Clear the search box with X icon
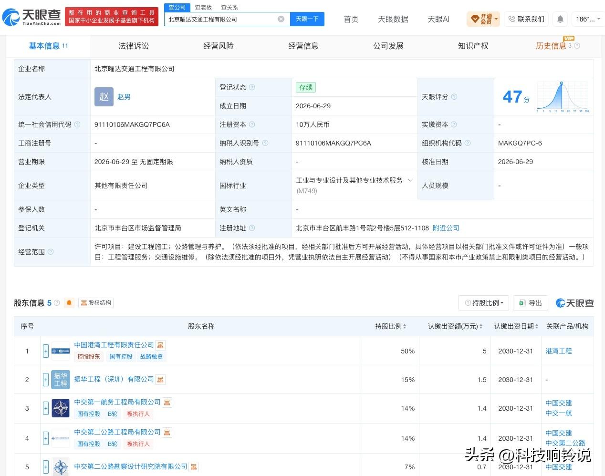 tap(281, 19)
